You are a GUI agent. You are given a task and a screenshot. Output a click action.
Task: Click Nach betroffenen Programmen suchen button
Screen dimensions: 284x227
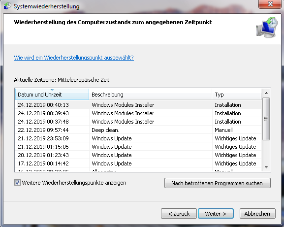tap(218, 183)
